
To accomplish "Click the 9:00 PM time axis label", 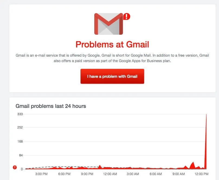I will 87,174.
